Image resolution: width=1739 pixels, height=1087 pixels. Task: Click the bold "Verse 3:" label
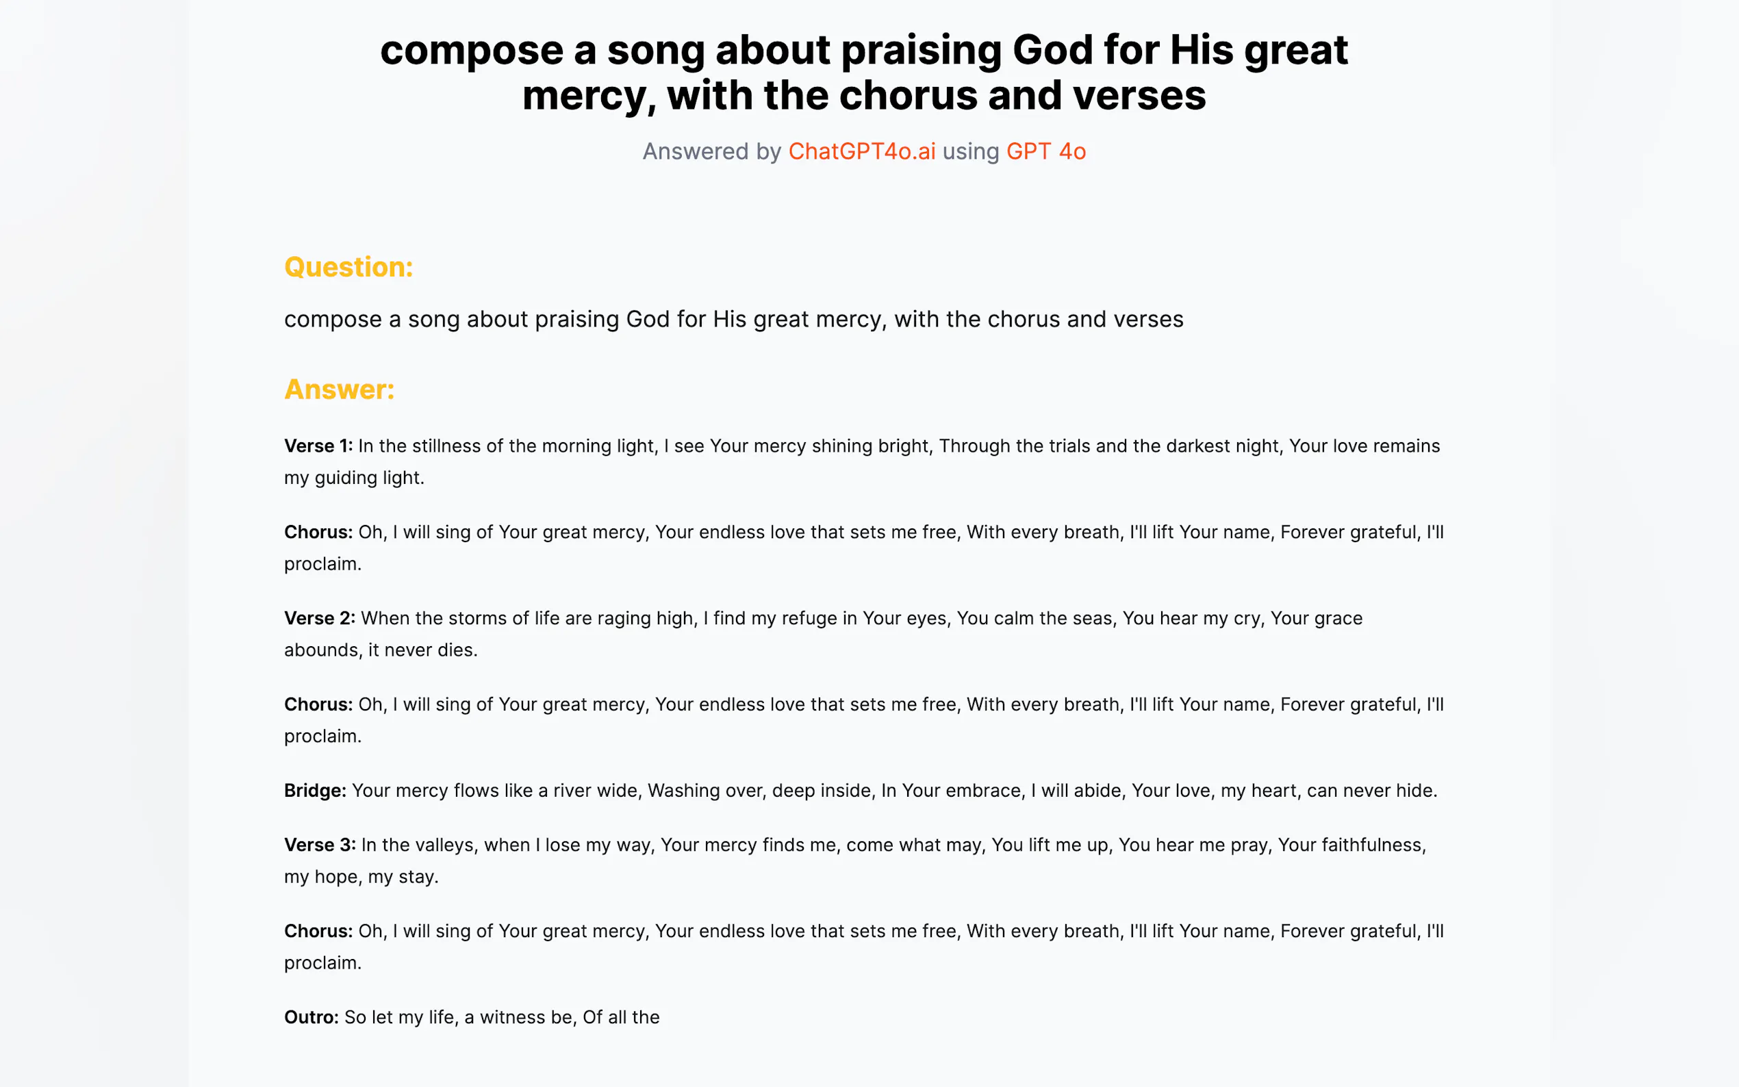pyautogui.click(x=320, y=845)
